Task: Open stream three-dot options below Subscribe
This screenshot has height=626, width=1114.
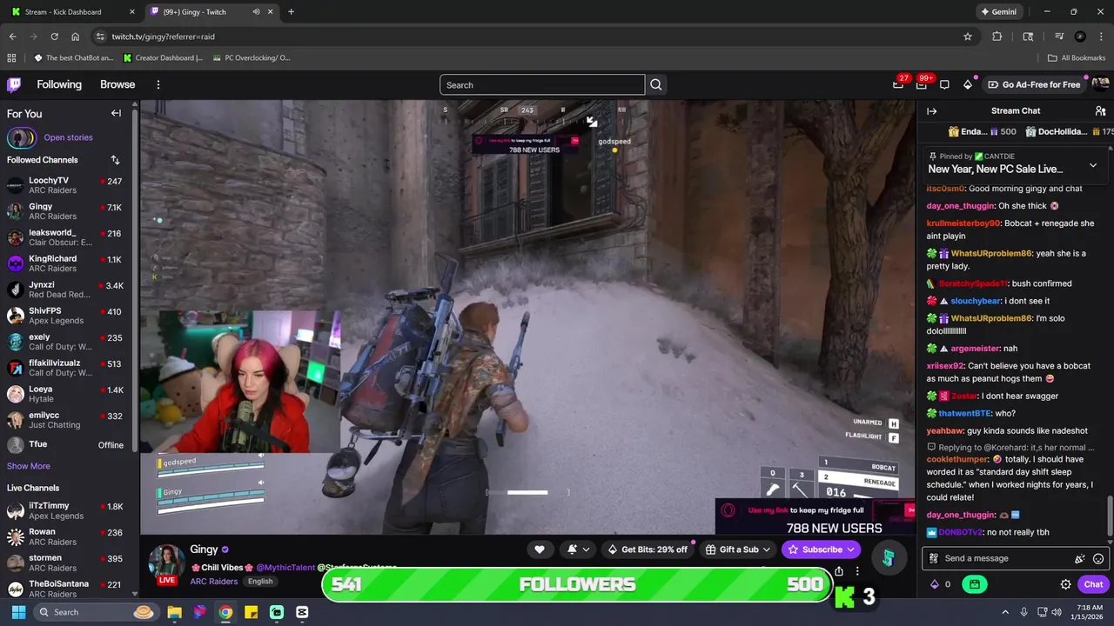Action: pyautogui.click(x=857, y=571)
